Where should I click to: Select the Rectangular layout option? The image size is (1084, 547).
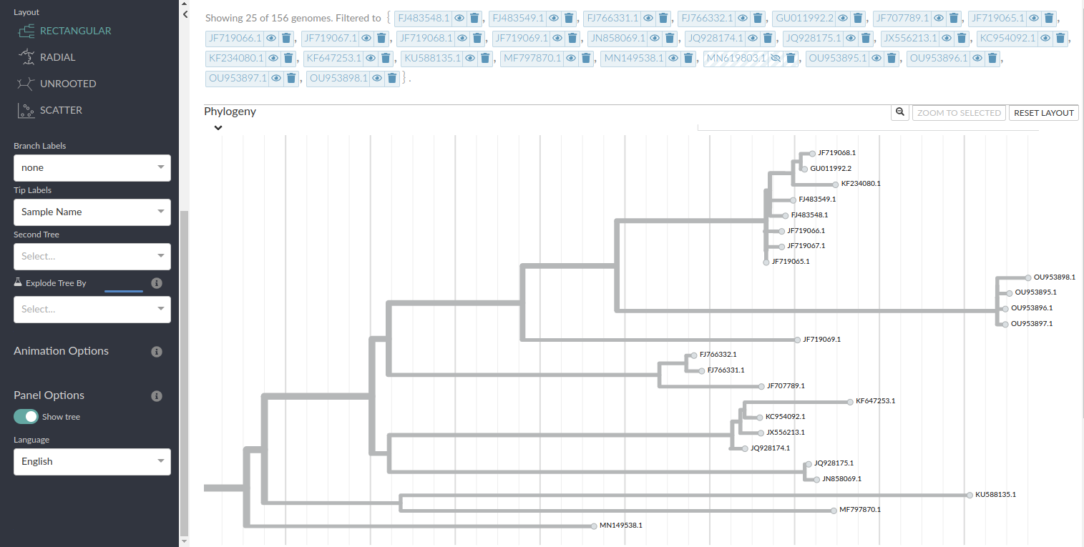point(64,31)
